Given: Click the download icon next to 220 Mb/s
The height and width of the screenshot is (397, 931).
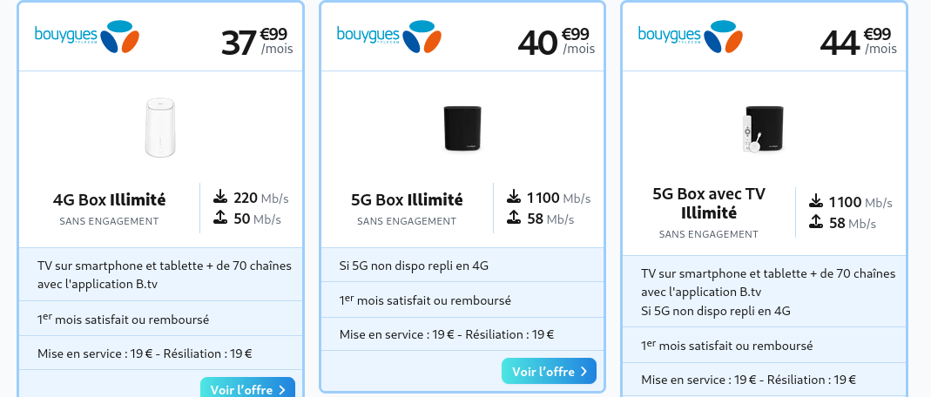Looking at the screenshot, I should point(219,197).
